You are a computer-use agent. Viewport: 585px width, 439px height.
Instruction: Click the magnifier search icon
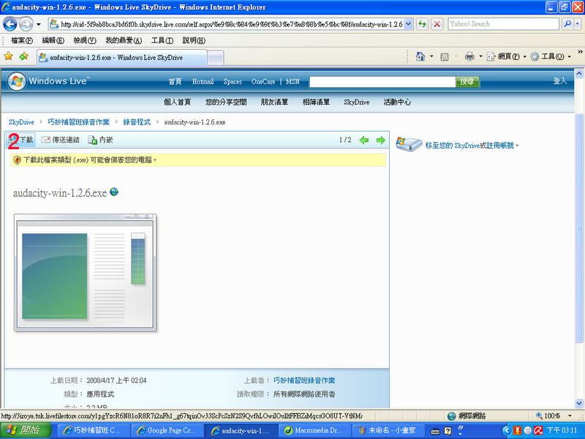pos(567,24)
